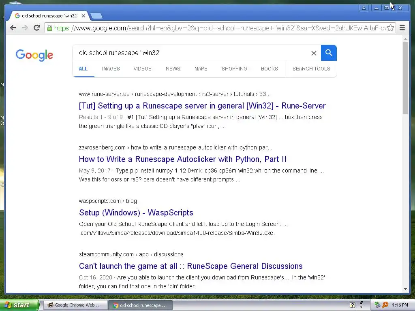
Task: Open the Windows start menu
Action: pos(19,305)
